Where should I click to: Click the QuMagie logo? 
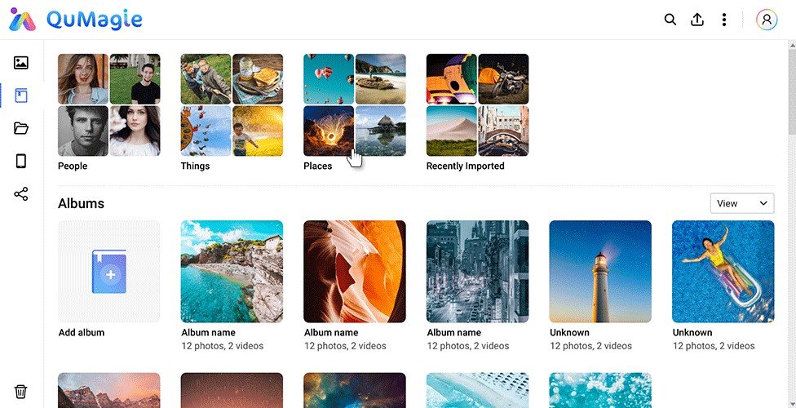pos(76,20)
